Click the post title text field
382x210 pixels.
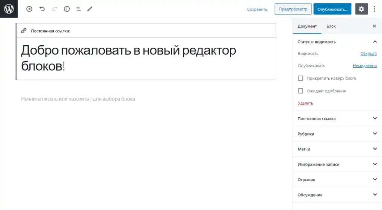pos(146,58)
